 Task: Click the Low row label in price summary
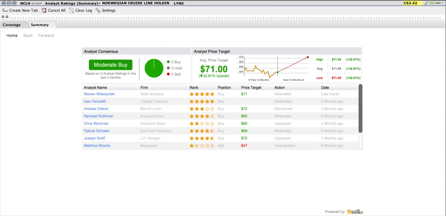point(319,78)
